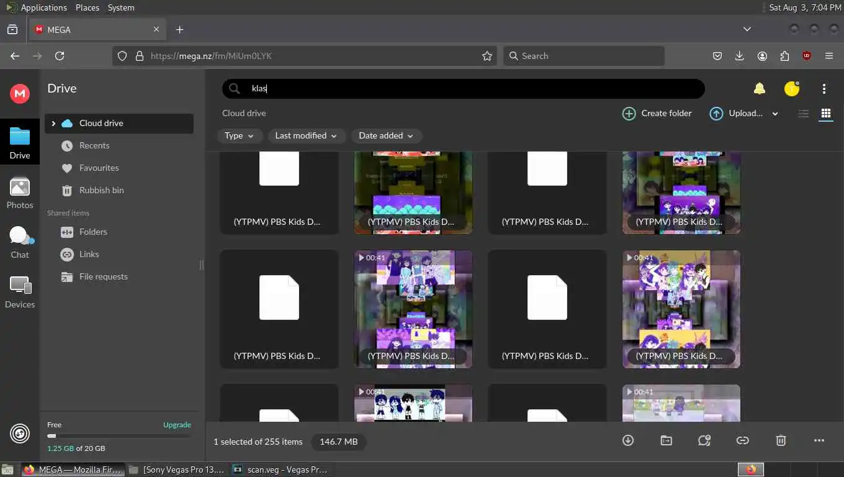Open the first 00:41 video thumbnail
This screenshot has height=477, width=844.
[413, 309]
